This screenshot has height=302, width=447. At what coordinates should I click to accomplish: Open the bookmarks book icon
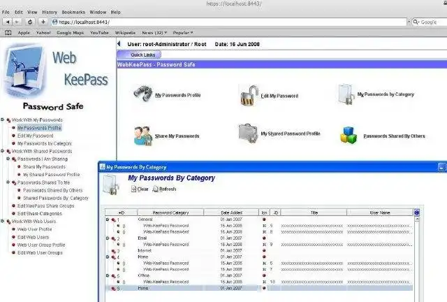8,33
